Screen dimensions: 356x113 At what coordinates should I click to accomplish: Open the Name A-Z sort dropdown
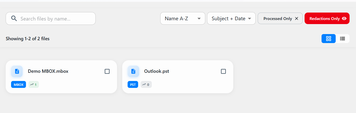(x=182, y=18)
